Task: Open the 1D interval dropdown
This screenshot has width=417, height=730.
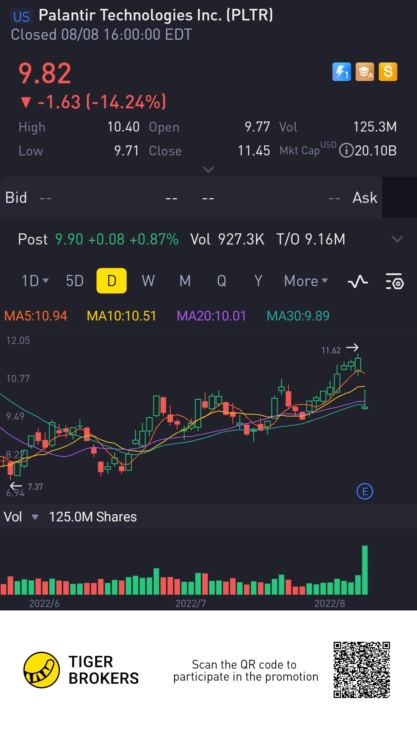Action: pyautogui.click(x=35, y=281)
